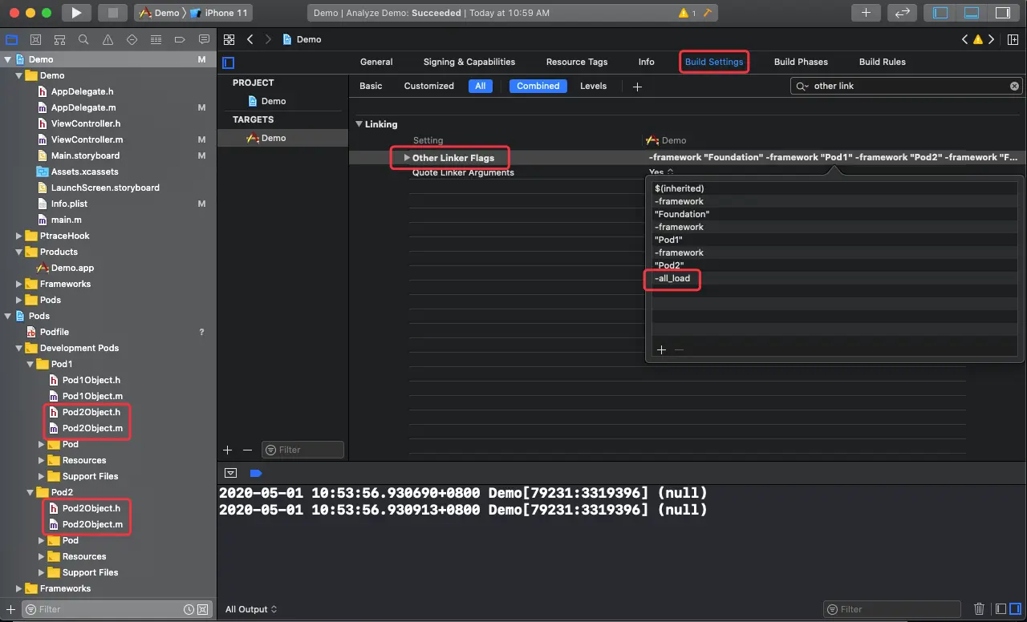Expand the PtraceHook group

19,236
